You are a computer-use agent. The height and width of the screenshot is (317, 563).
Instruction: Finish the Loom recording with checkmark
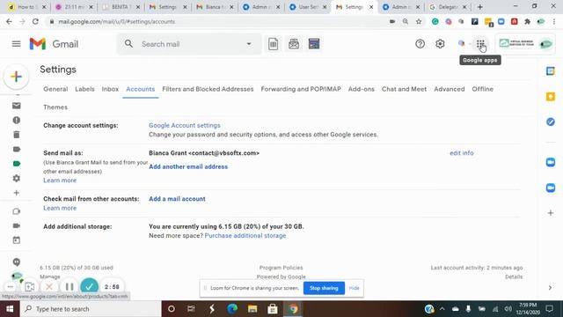[x=90, y=286]
